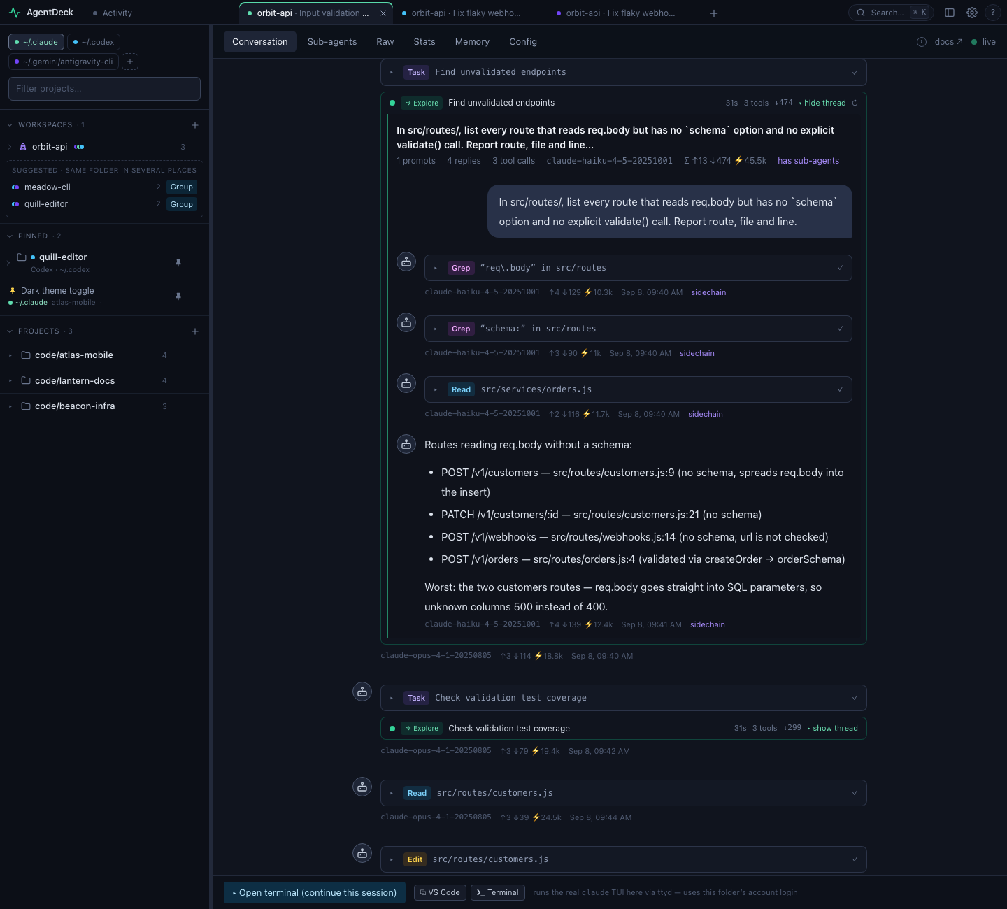
Task: Switch to the Raw tab
Action: point(385,42)
